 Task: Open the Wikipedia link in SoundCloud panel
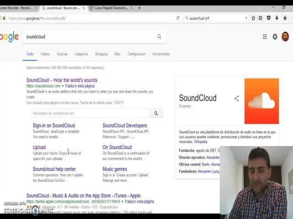(x=201, y=142)
